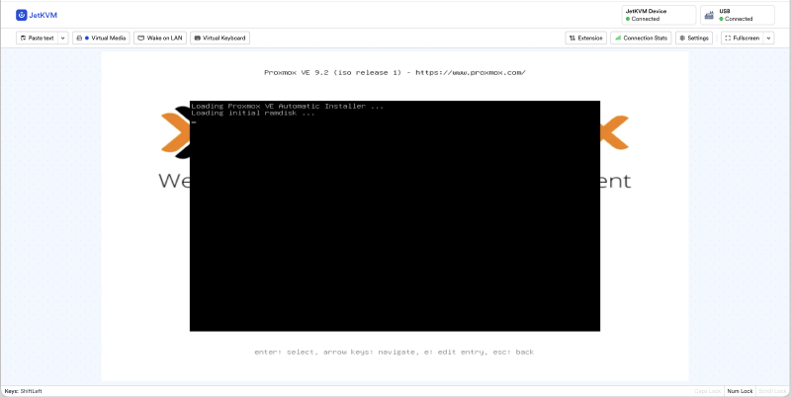Expand the Paste text dropdown arrow
Image resolution: width=791 pixels, height=397 pixels.
tap(63, 38)
